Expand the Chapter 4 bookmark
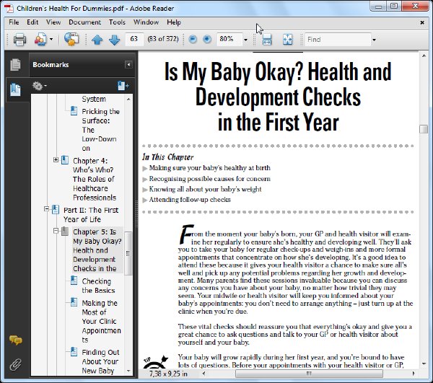Viewport: 433px width, 383px height. click(56, 160)
